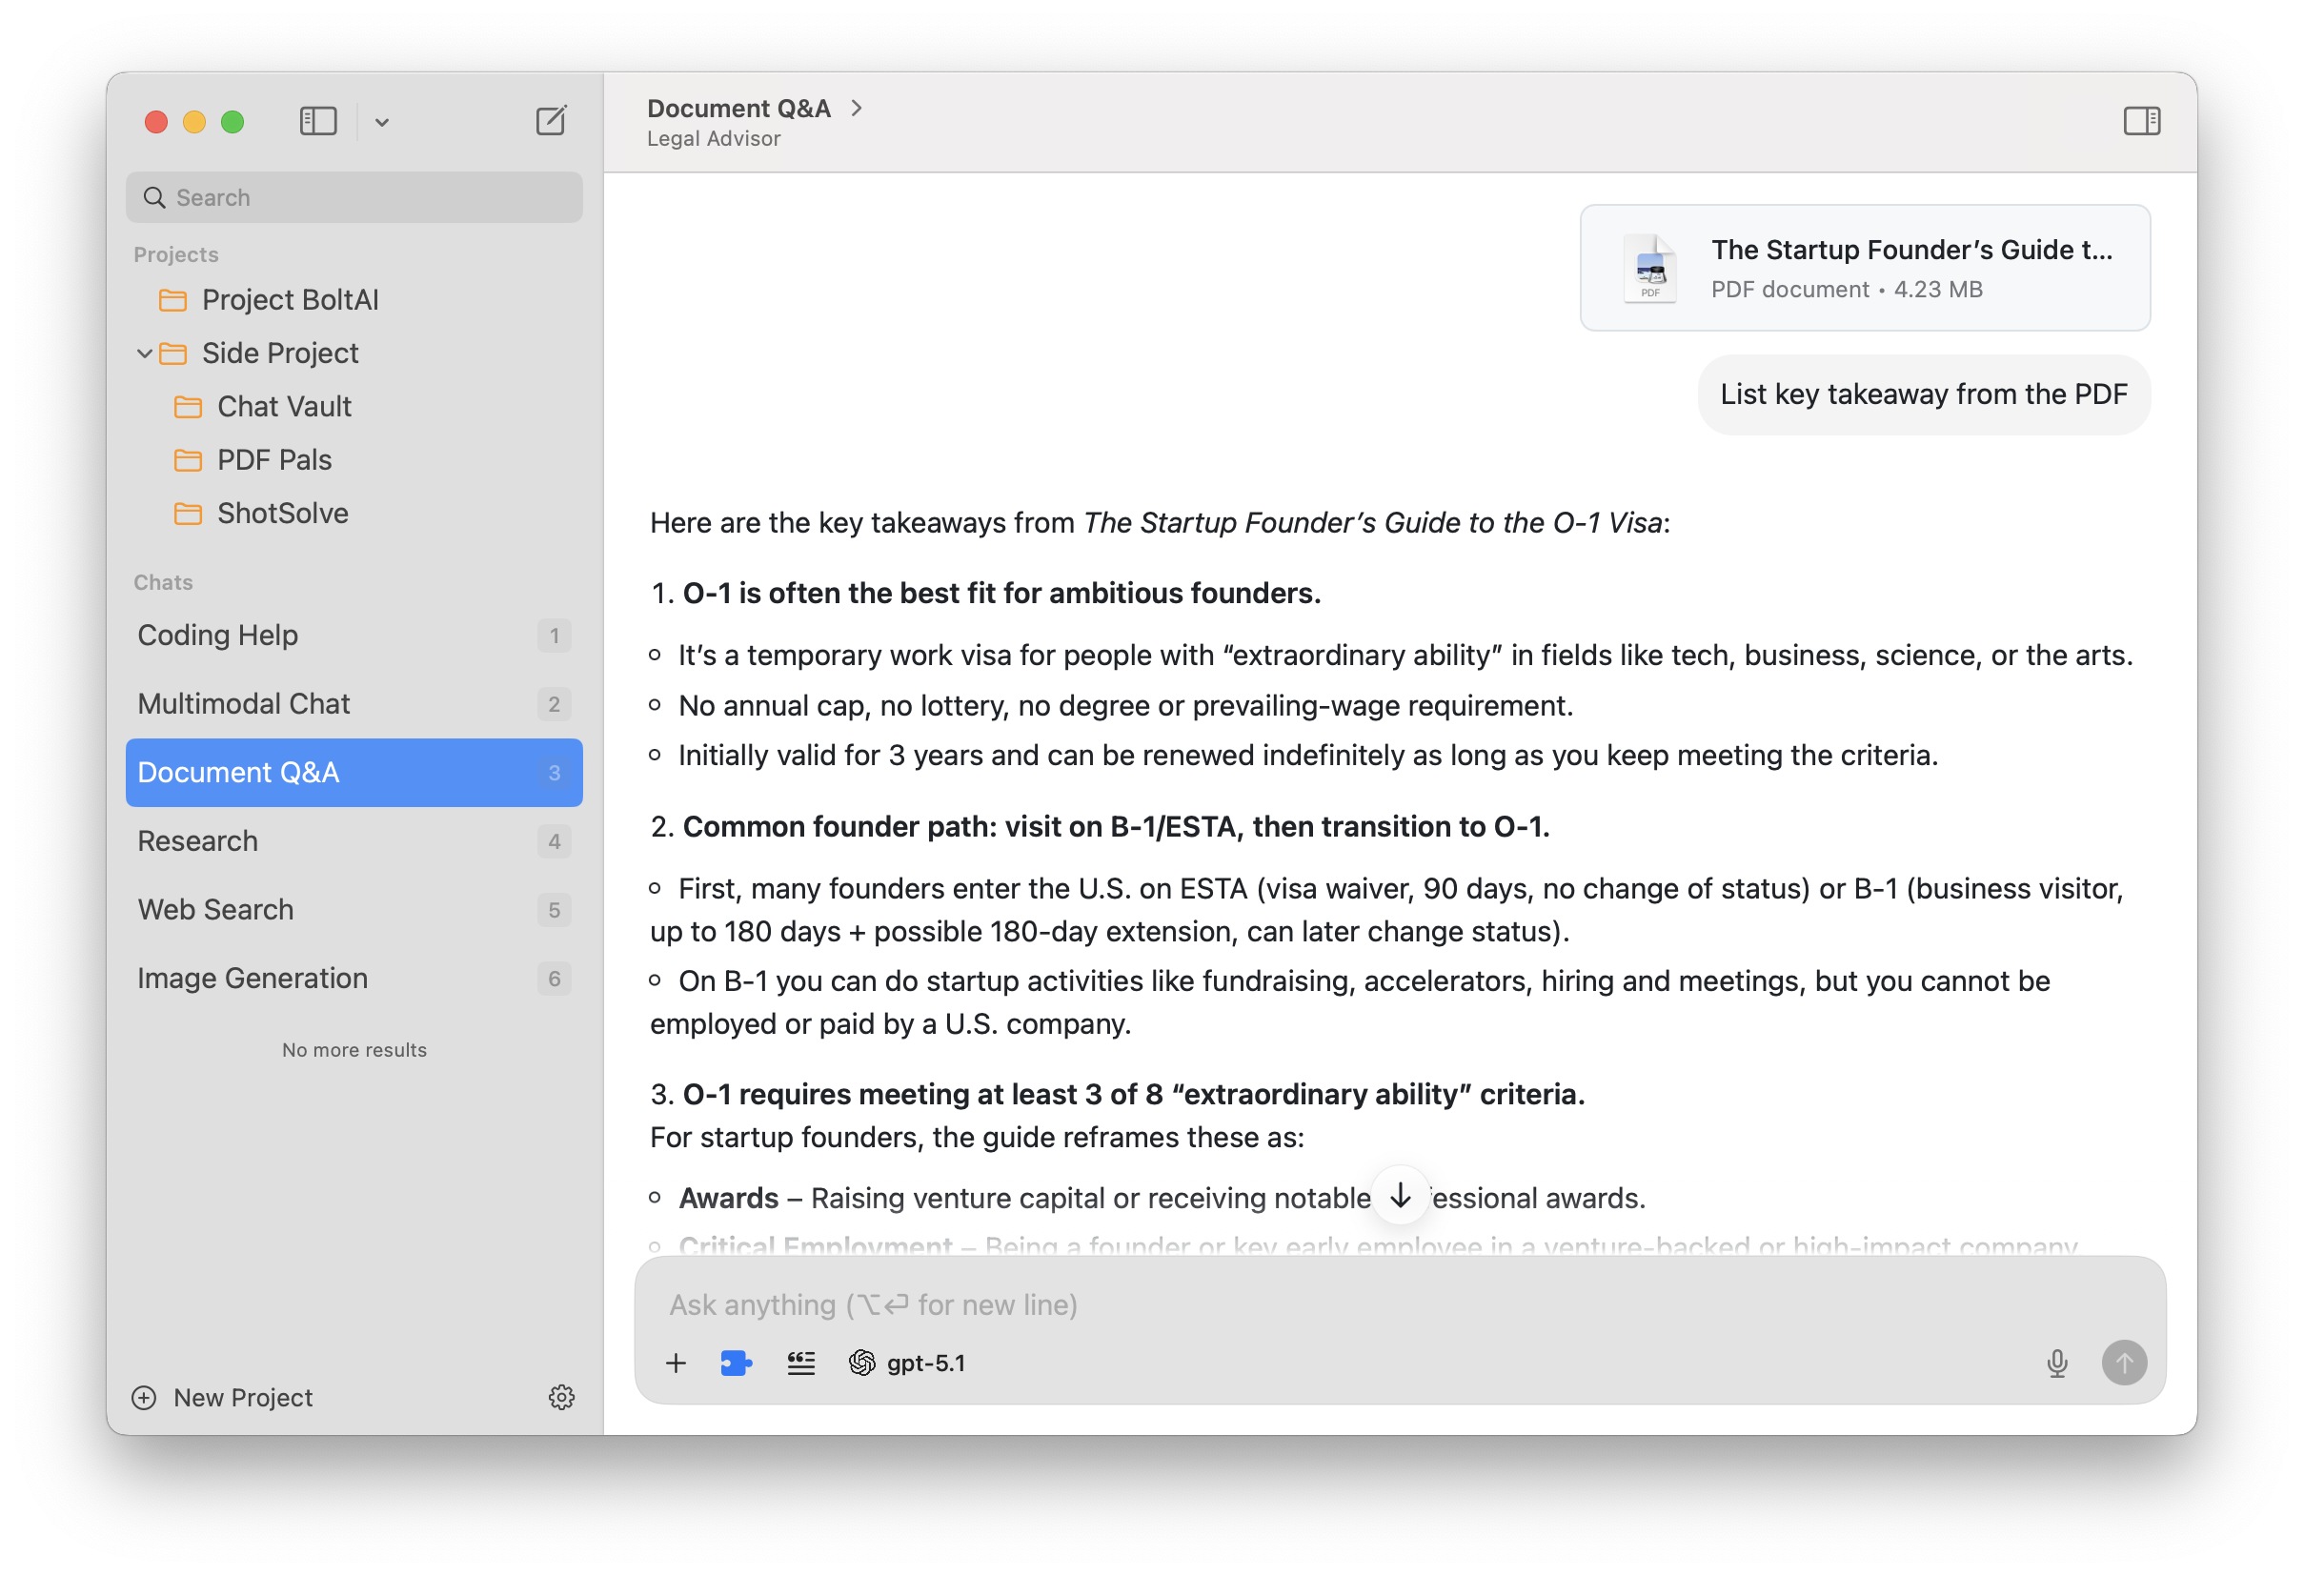
Task: Toggle the left sidebar visibility
Action: click(x=318, y=121)
